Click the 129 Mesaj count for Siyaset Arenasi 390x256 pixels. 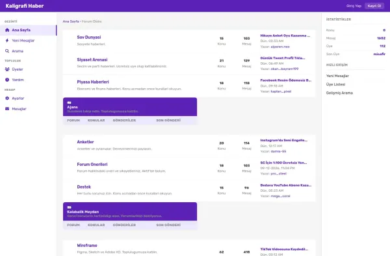246,61
